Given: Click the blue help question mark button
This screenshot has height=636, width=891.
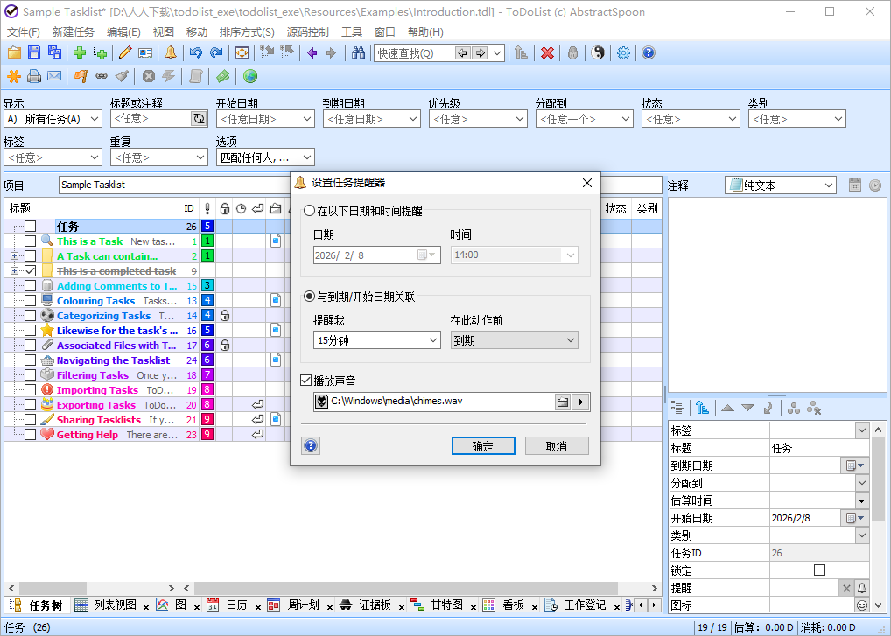Looking at the screenshot, I should pos(311,444).
